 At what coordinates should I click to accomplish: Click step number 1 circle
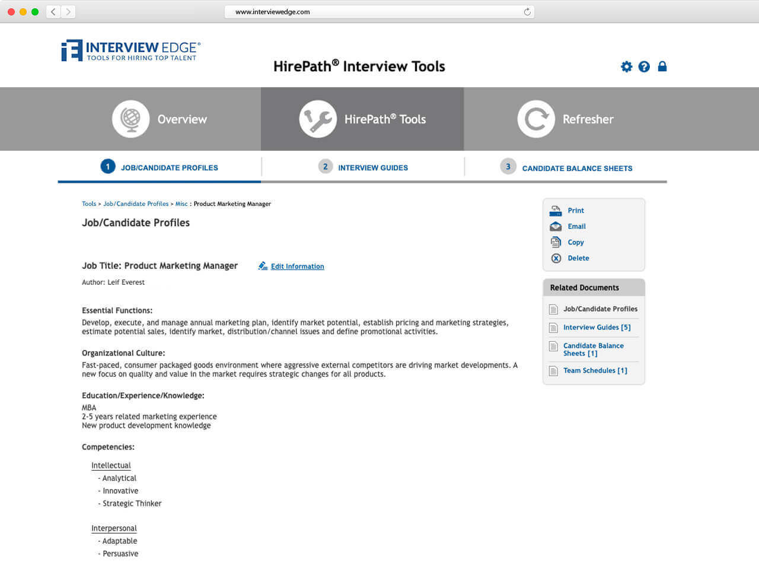[x=107, y=167]
